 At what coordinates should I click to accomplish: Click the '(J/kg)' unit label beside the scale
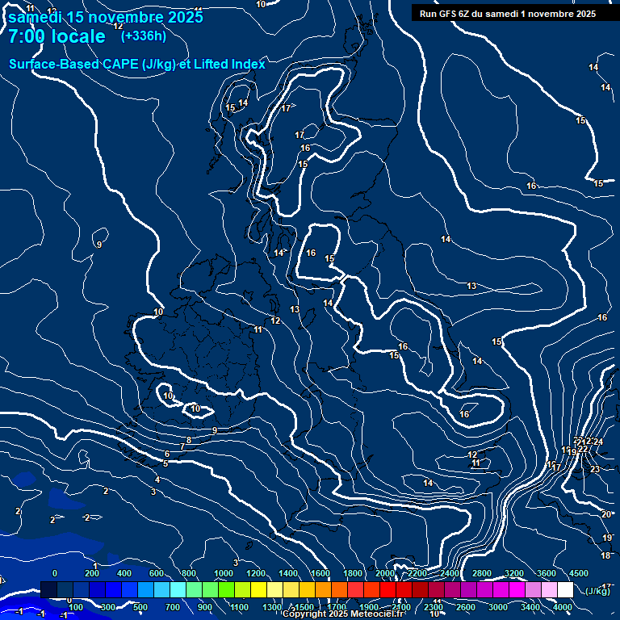click(x=597, y=591)
